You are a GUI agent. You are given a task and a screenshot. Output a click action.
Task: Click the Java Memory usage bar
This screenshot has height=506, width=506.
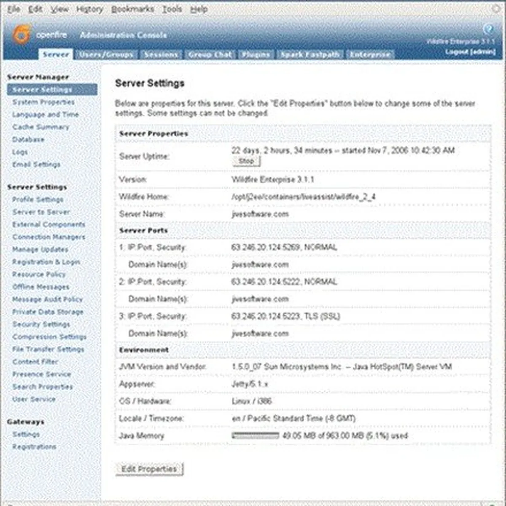point(256,436)
